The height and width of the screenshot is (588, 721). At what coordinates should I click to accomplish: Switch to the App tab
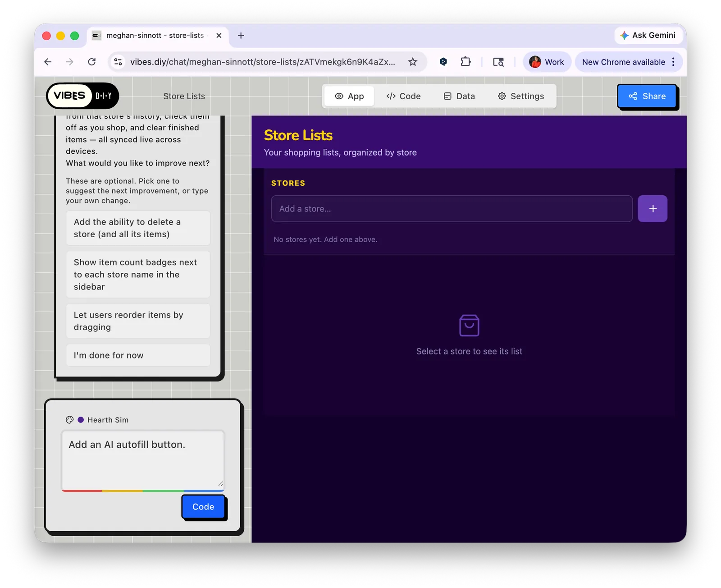349,96
